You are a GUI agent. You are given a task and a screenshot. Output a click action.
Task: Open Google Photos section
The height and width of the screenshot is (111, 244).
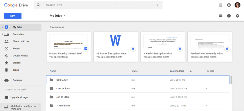(21, 56)
